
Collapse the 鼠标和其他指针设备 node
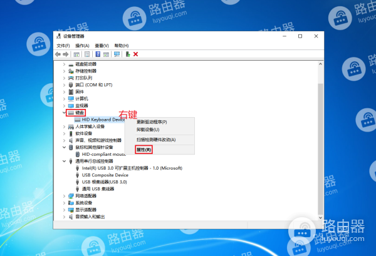pyautogui.click(x=64, y=147)
